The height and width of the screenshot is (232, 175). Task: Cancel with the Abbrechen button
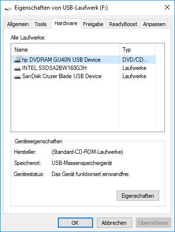[114, 223]
